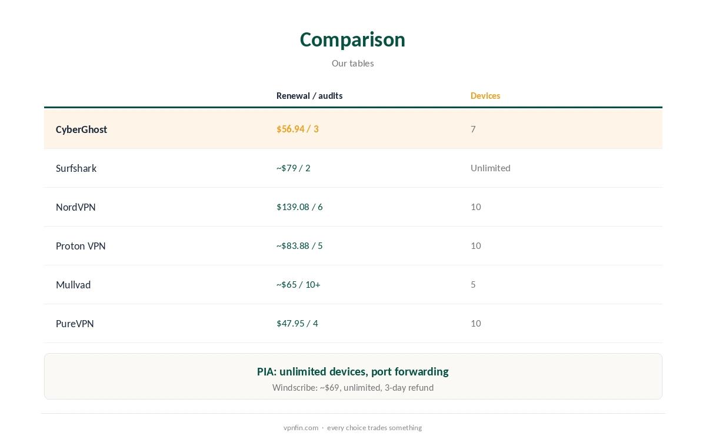Click the 'Our tables' subtitle
Image resolution: width=706 pixels, height=439 pixels.
pyautogui.click(x=352, y=63)
